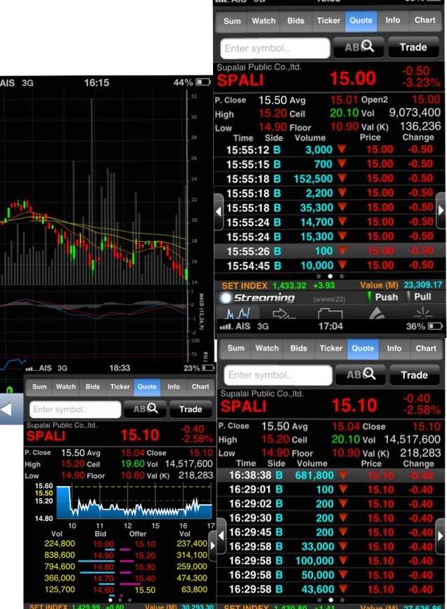Focus Enter symbol field in 18:33 panel

click(75, 409)
